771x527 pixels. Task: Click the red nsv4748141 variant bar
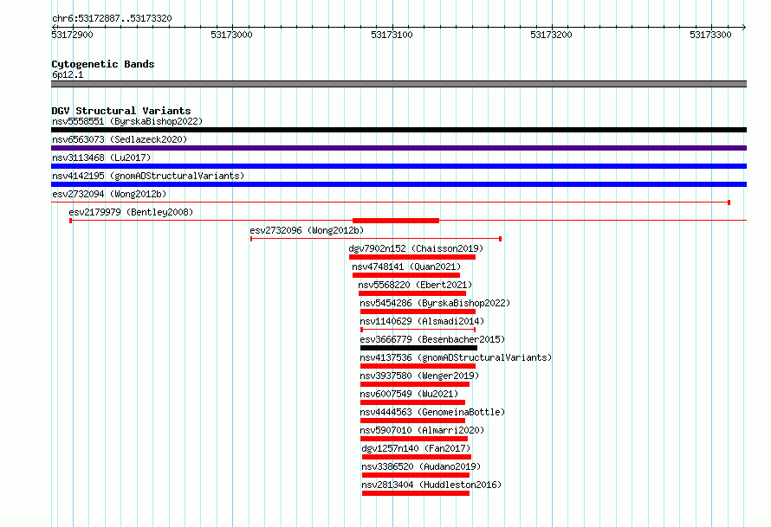pyautogui.click(x=406, y=275)
